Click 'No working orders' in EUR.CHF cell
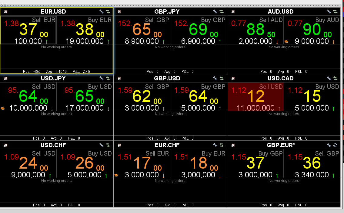The image size is (344, 213). (170, 181)
